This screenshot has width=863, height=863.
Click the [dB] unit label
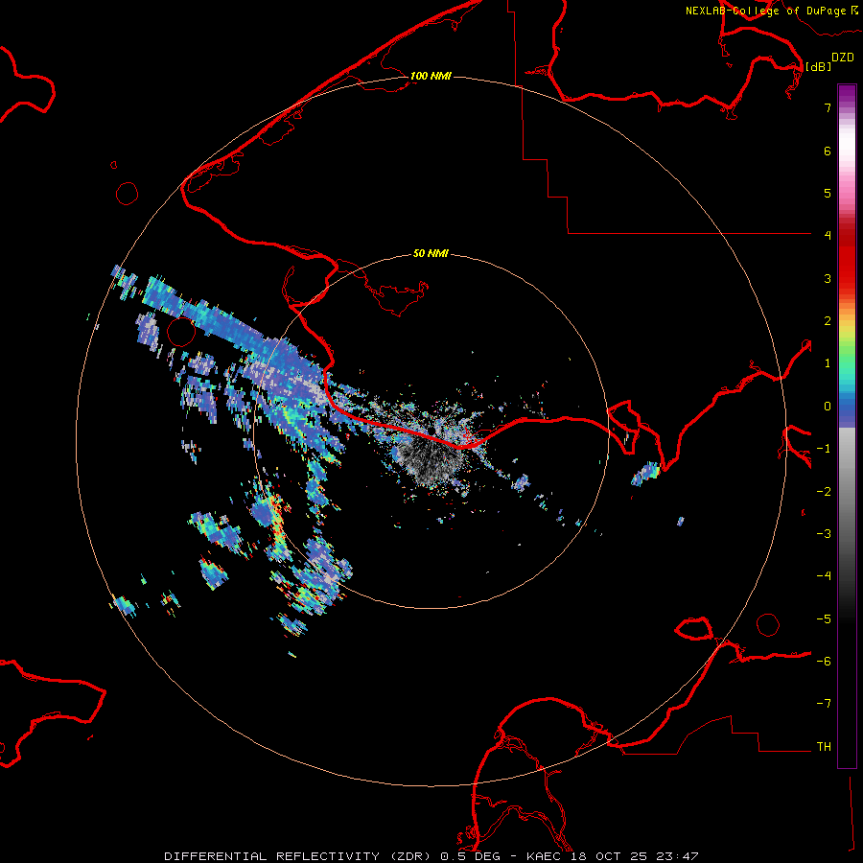(x=818, y=66)
